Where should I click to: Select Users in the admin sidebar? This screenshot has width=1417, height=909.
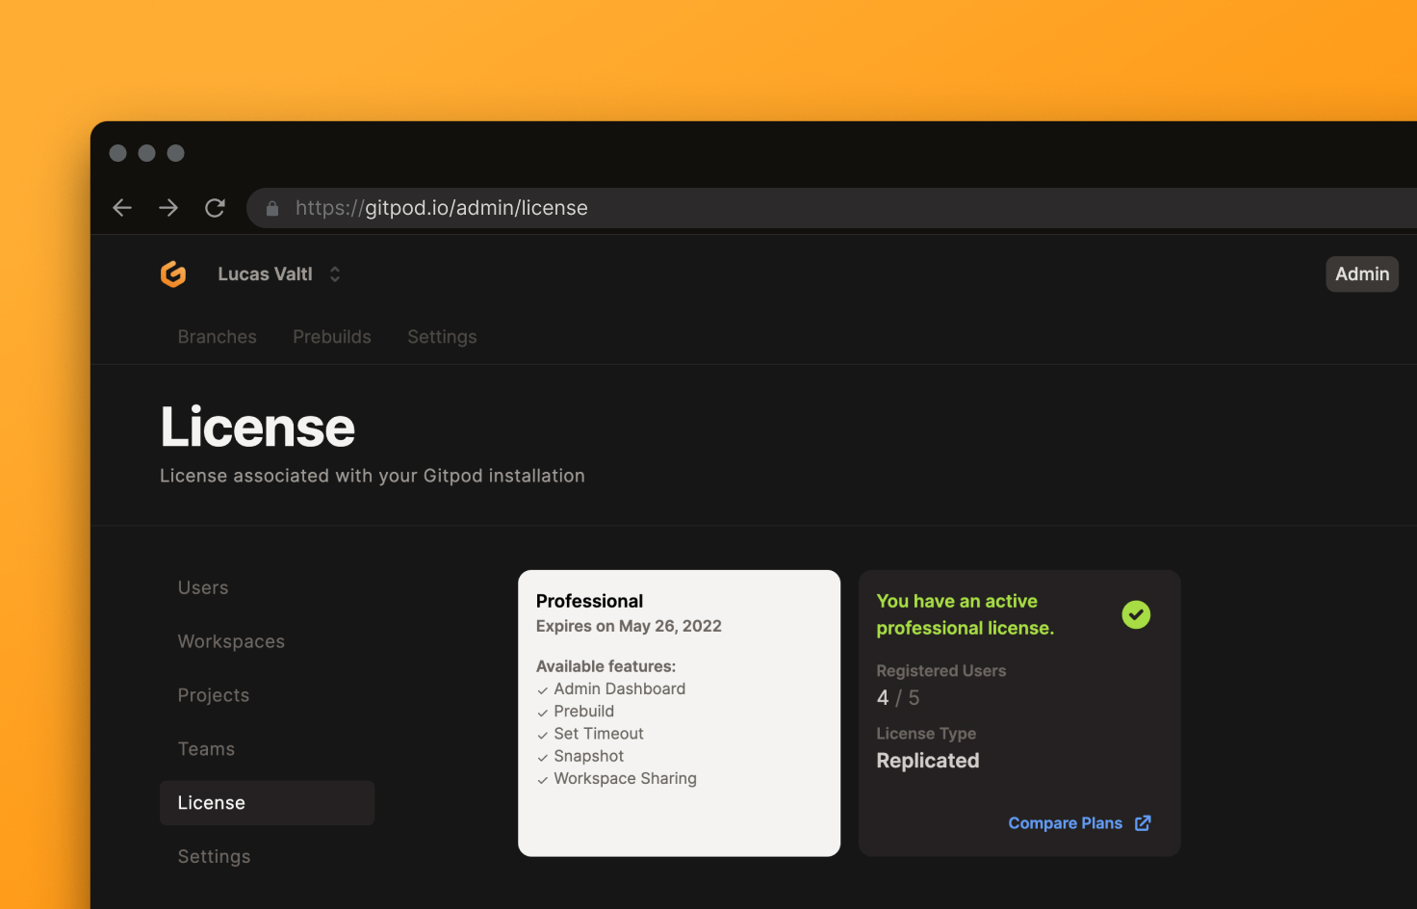pyautogui.click(x=203, y=587)
